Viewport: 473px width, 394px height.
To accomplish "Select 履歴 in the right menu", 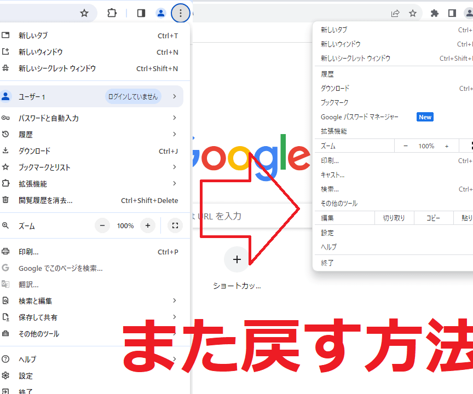I will coord(327,74).
